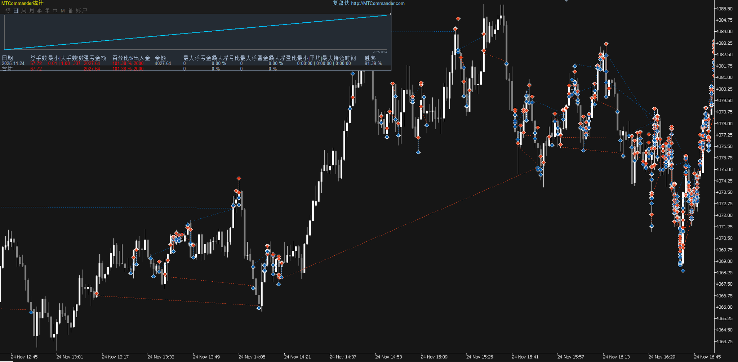Click the lowest blue buy arrow near 4068.25
Image resolution: width=738 pixels, height=362 pixels.
tap(683, 271)
